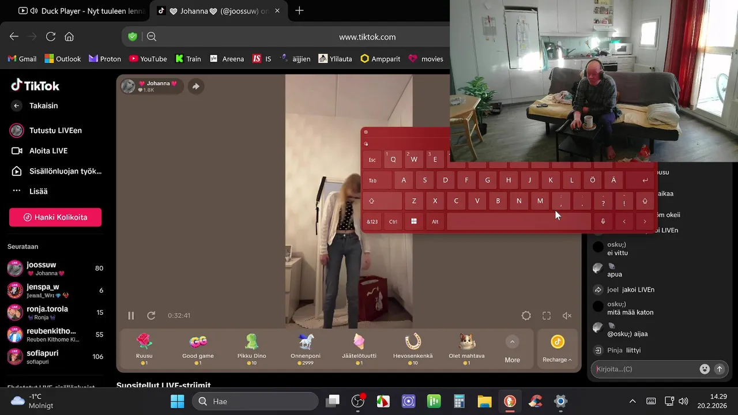Image resolution: width=738 pixels, height=415 pixels.
Task: Open the emoji picker in chat
Action: coord(705,369)
